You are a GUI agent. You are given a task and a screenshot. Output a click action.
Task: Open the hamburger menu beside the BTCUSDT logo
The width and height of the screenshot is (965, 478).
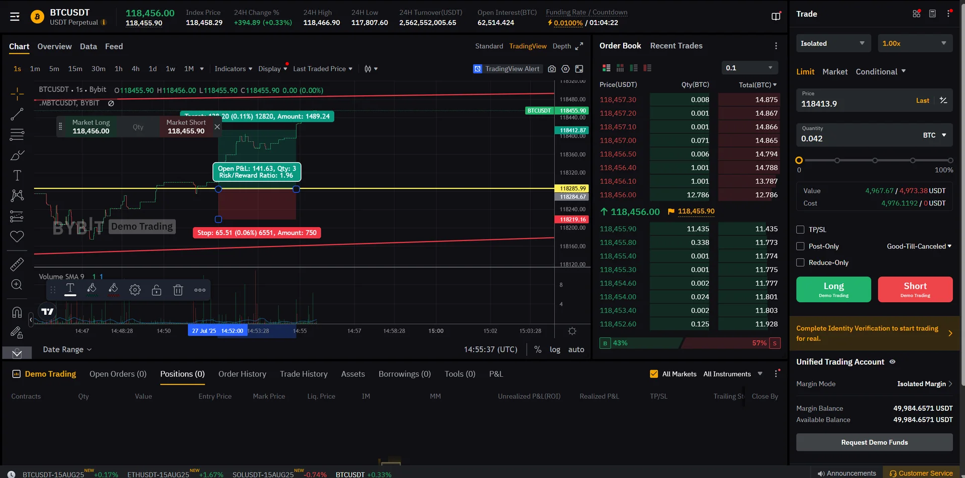click(x=15, y=17)
